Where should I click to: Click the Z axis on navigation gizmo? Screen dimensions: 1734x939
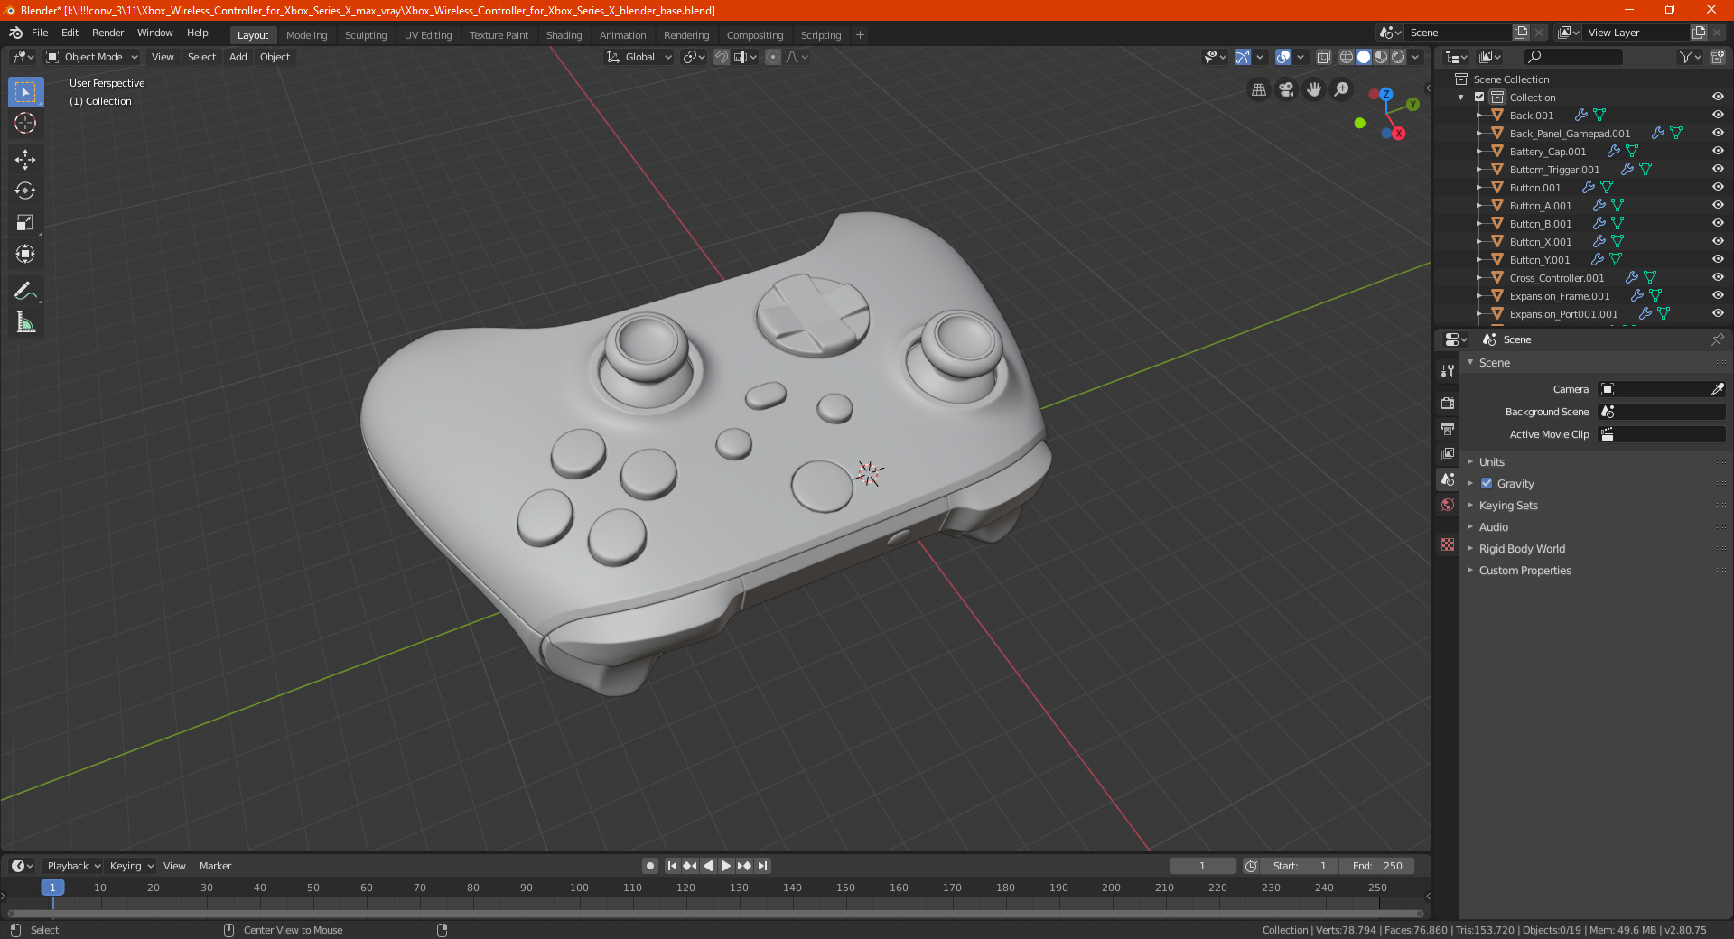(1385, 94)
